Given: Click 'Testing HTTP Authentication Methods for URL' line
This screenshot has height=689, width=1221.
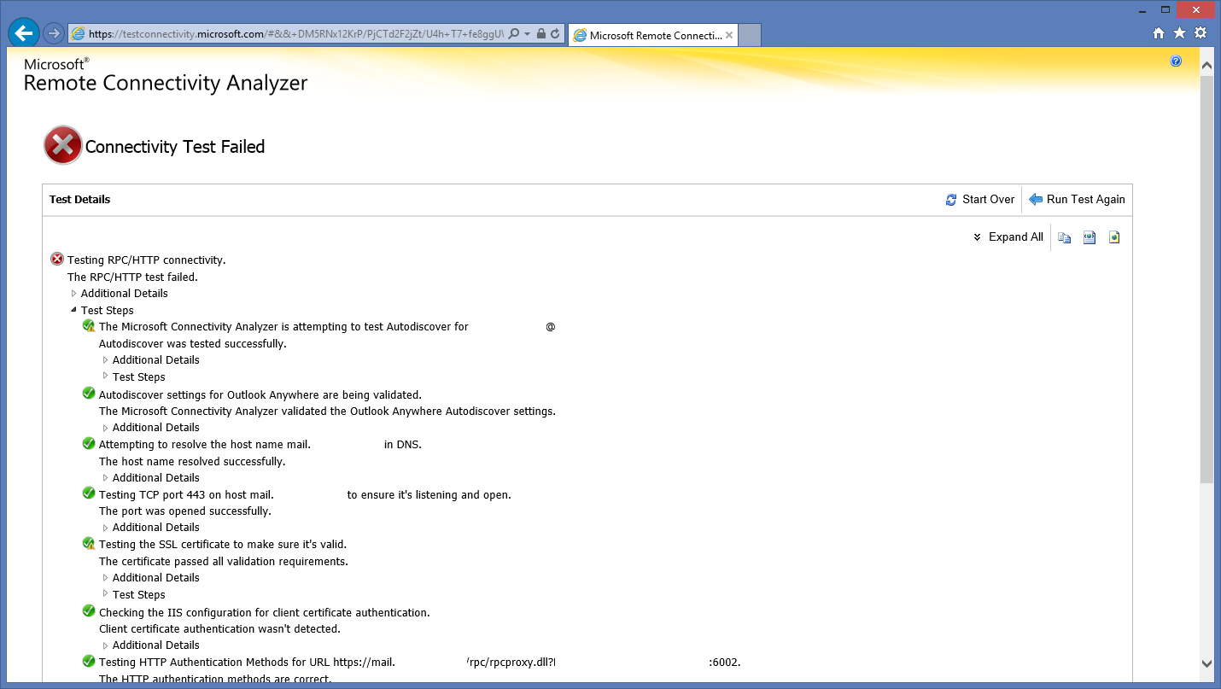Looking at the screenshot, I should click(420, 663).
